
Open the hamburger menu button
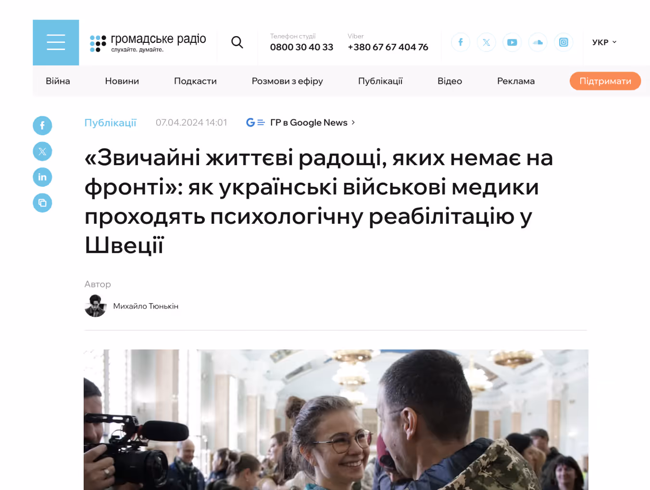click(x=56, y=42)
